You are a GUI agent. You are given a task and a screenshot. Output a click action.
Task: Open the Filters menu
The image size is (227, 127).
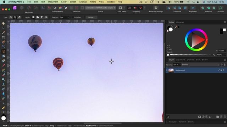coord(93,2)
